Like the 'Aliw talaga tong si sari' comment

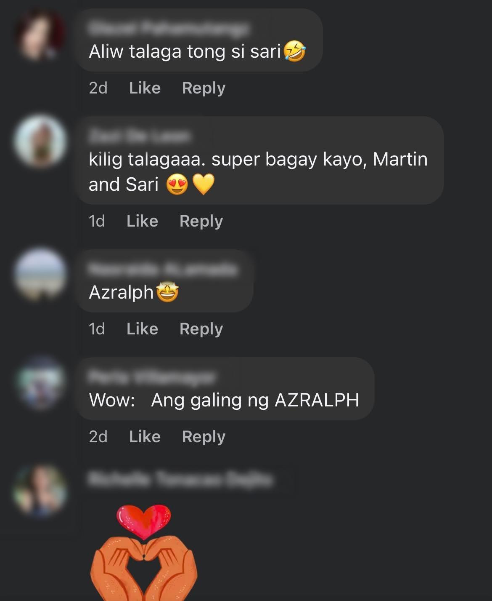point(145,88)
